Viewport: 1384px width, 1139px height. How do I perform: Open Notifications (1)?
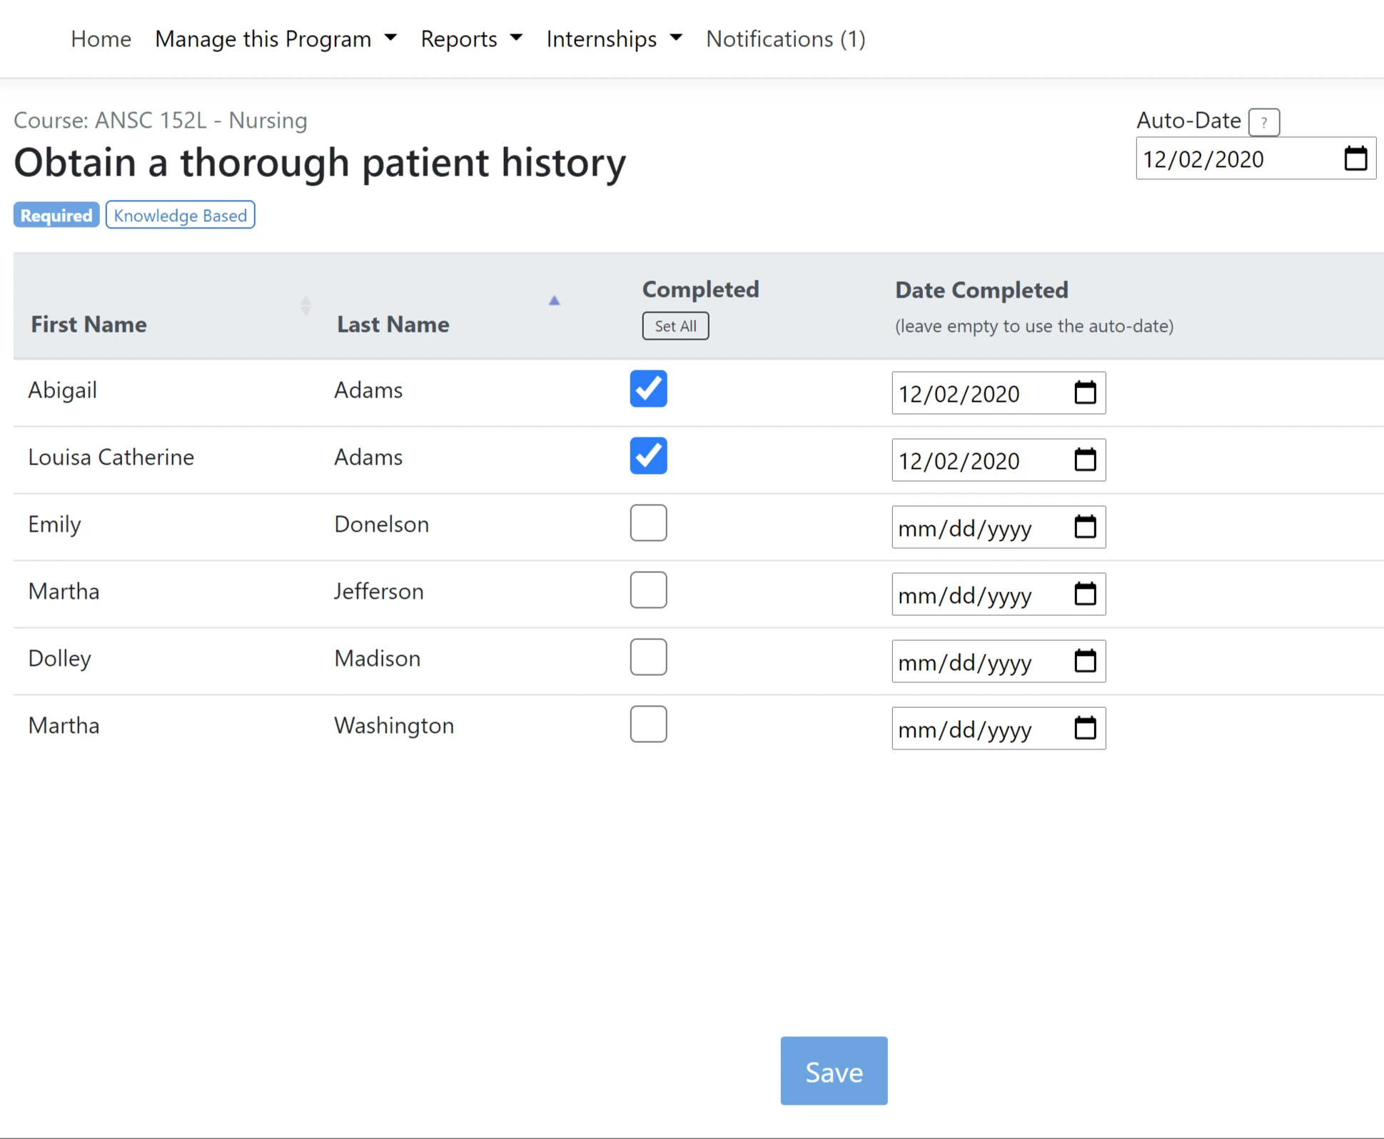[785, 39]
